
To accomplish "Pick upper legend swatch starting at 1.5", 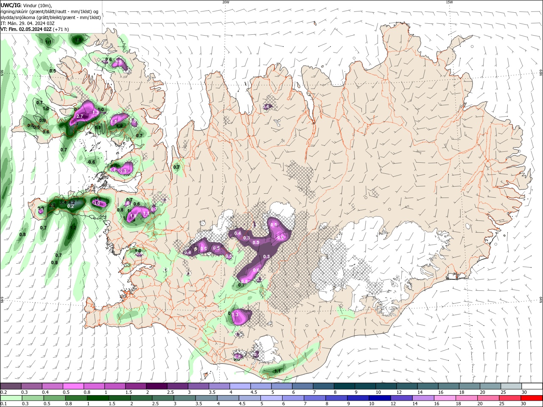I will pyautogui.click(x=136, y=386).
